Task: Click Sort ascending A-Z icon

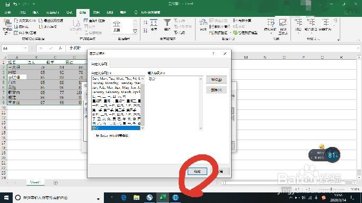Action: point(145,23)
